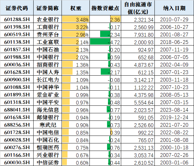The image size is (194, 166).
Task: Select cell with code 600519.SH
Action: tap(17, 34)
